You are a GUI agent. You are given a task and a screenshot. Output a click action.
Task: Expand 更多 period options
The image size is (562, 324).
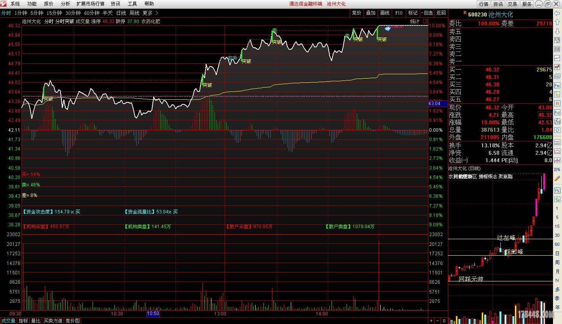click(150, 13)
